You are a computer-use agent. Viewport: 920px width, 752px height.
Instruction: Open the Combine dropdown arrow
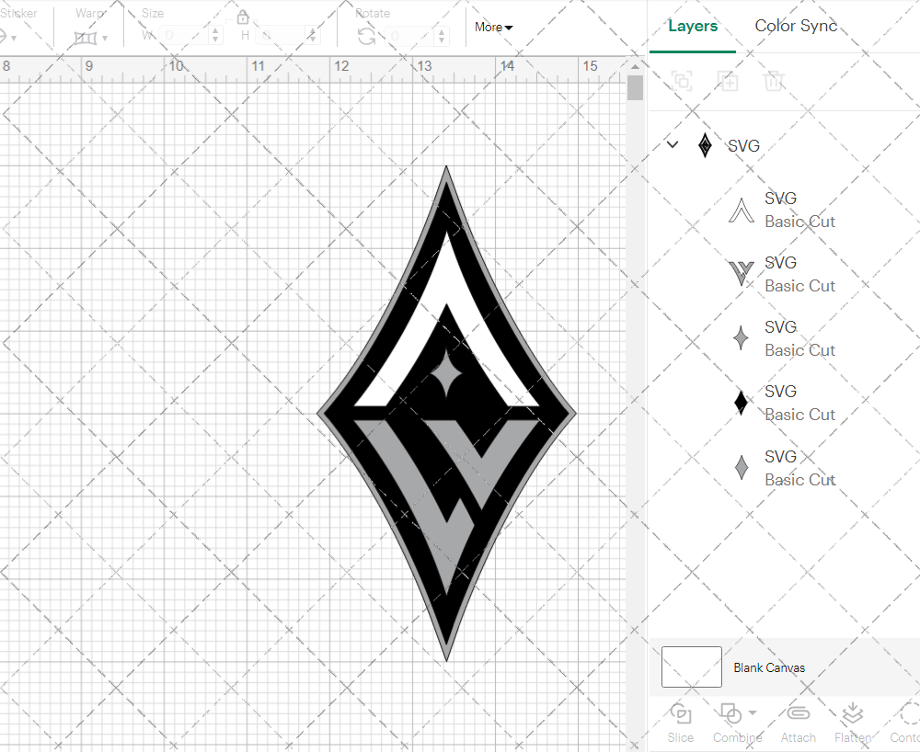(753, 713)
